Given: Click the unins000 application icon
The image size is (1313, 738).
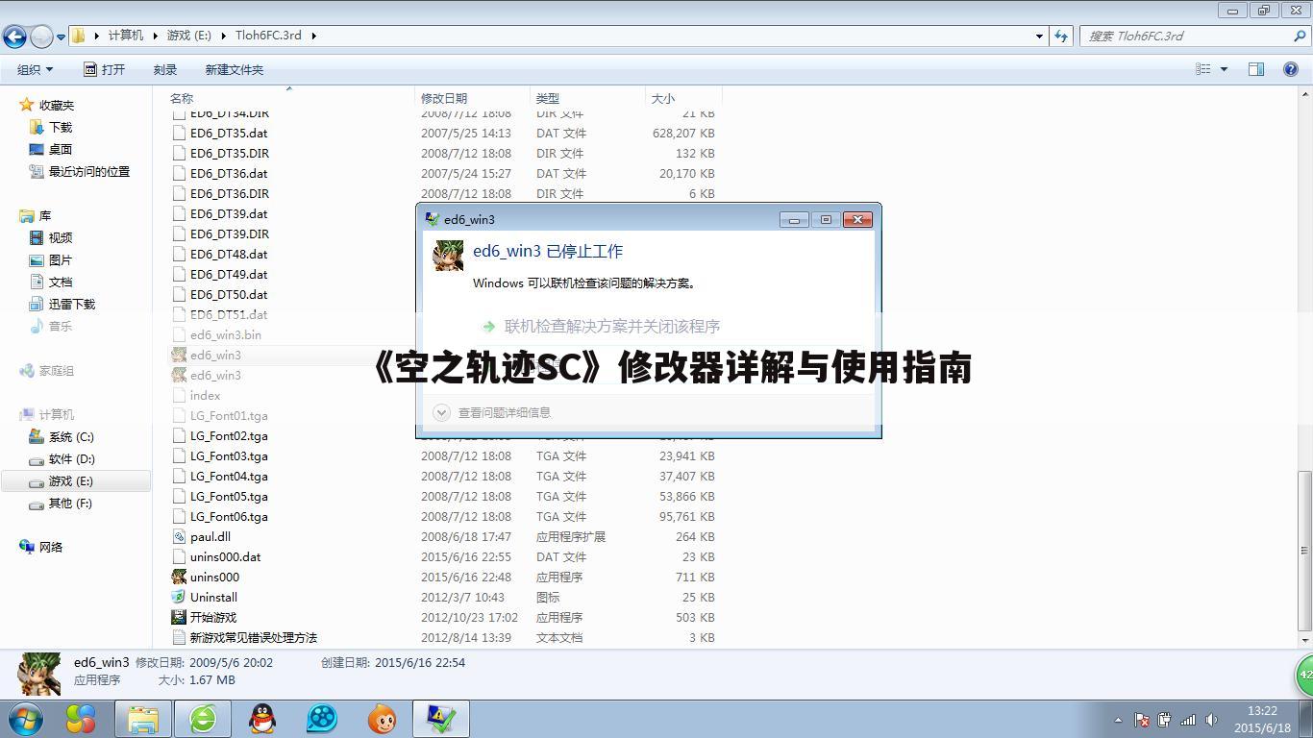Looking at the screenshot, I should pyautogui.click(x=179, y=577).
